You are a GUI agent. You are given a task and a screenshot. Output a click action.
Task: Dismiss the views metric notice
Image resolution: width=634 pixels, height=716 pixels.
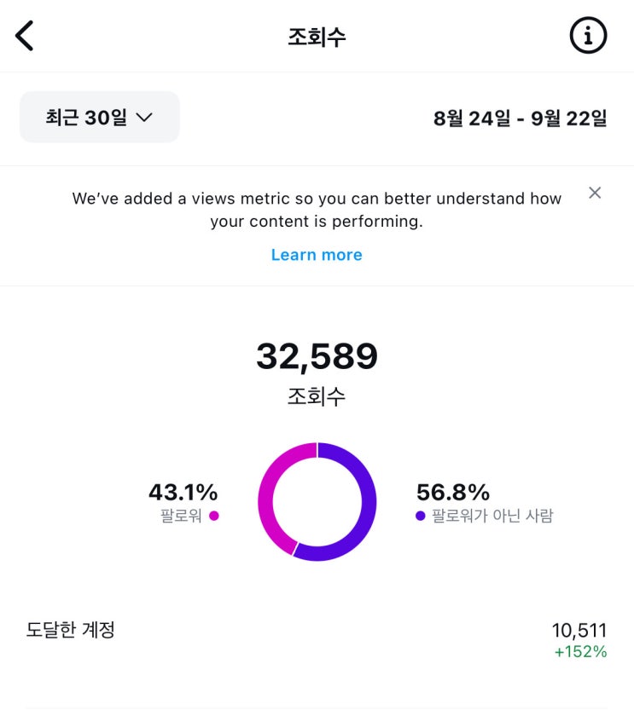pos(595,193)
